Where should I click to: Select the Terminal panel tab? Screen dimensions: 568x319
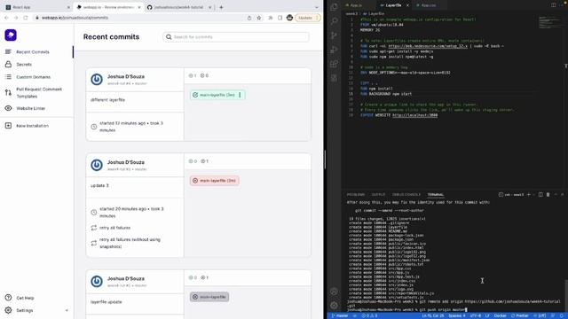click(436, 195)
